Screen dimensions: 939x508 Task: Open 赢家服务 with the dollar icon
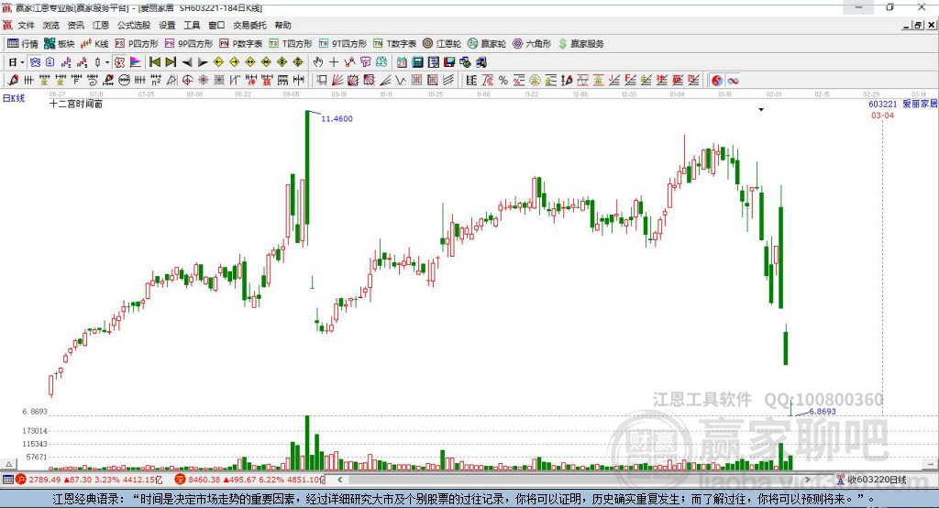click(x=580, y=44)
